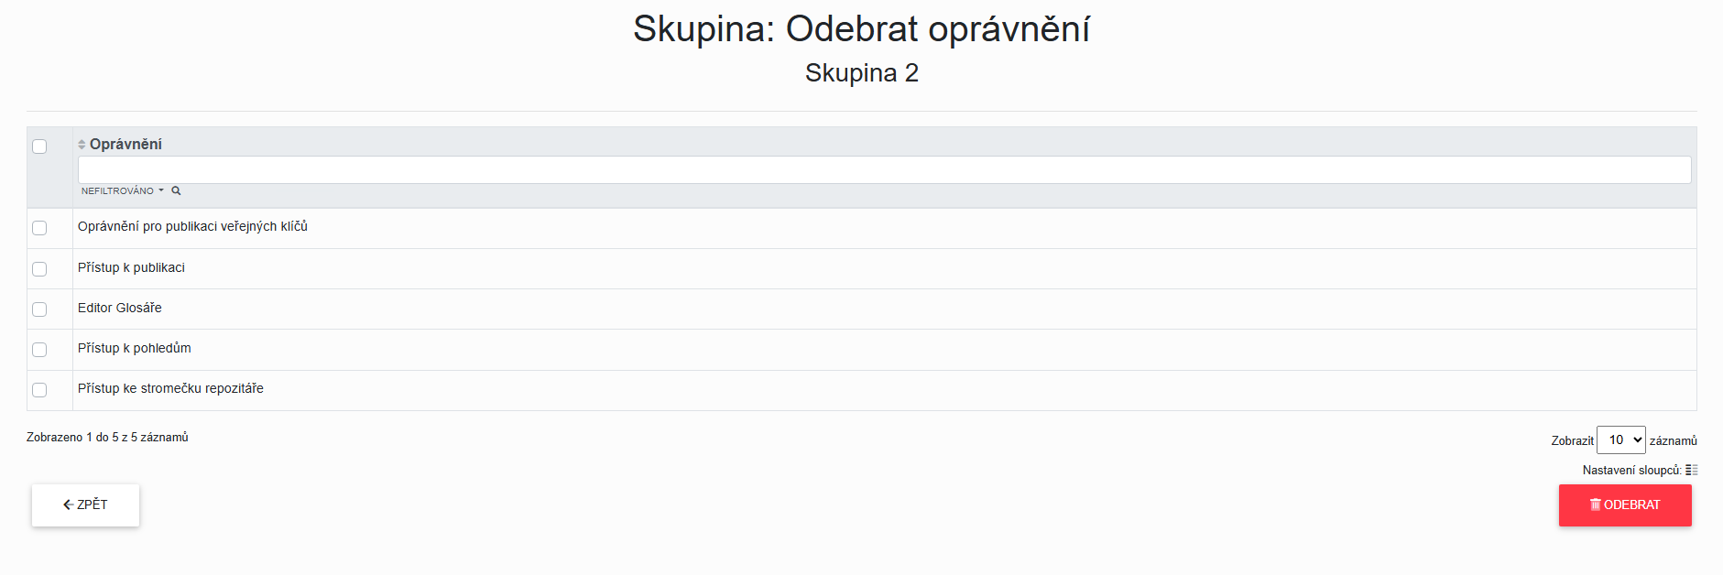The height and width of the screenshot is (575, 1723).
Task: Click the sort arrows beside Oprávnění
Action: pyautogui.click(x=82, y=145)
